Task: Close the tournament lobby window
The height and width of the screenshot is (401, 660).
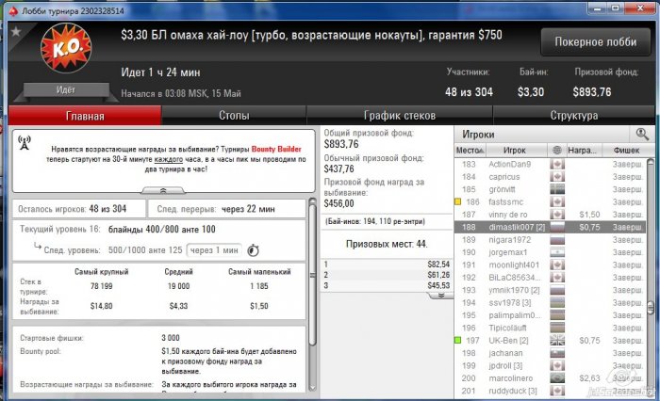Action: [640, 8]
